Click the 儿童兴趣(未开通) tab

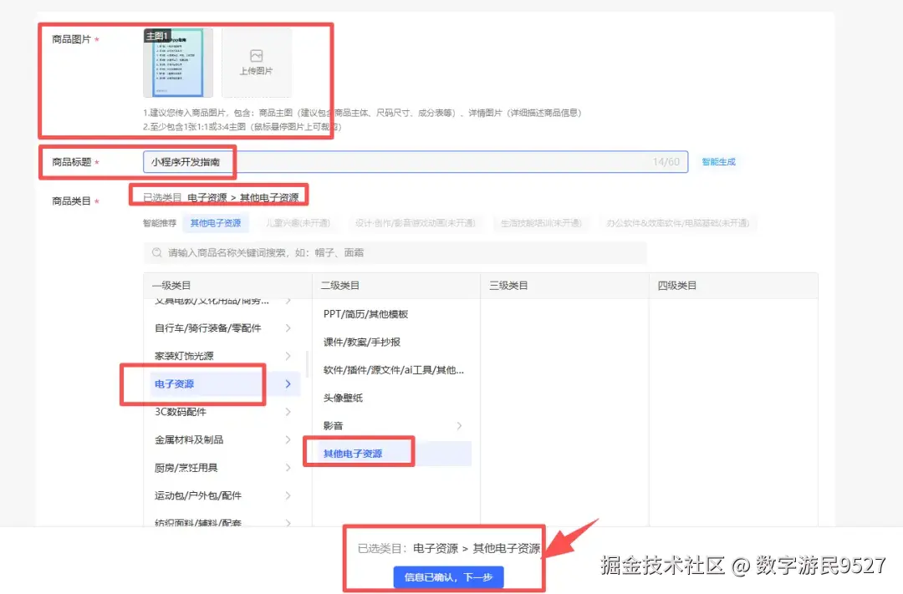coord(298,222)
